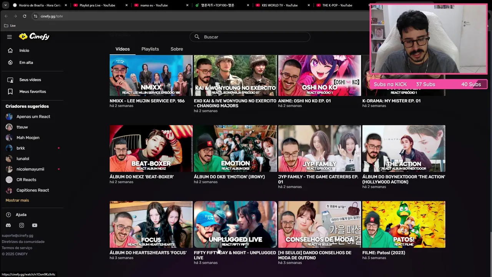This screenshot has height=277, width=492.
Task: Click the Buscar search field
Action: coord(250,37)
